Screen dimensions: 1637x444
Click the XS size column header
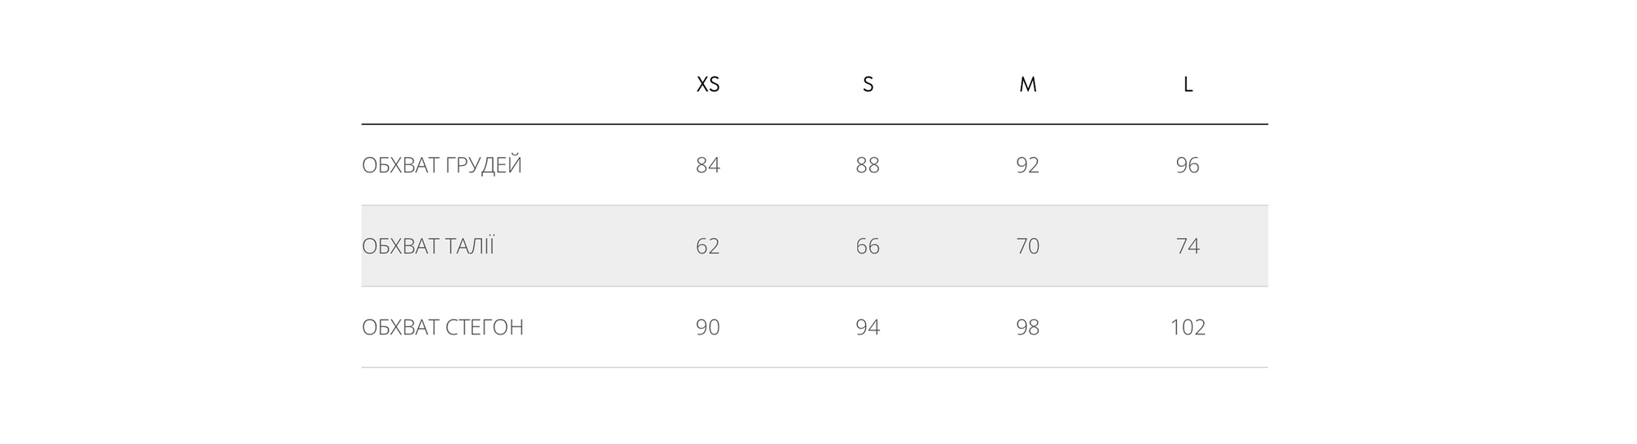coord(708,84)
